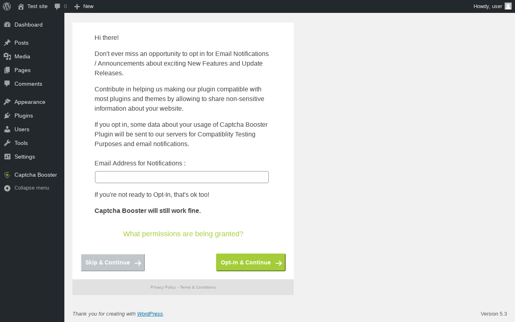The width and height of the screenshot is (515, 322).
Task: Click the plus New icon
Action: (x=77, y=6)
